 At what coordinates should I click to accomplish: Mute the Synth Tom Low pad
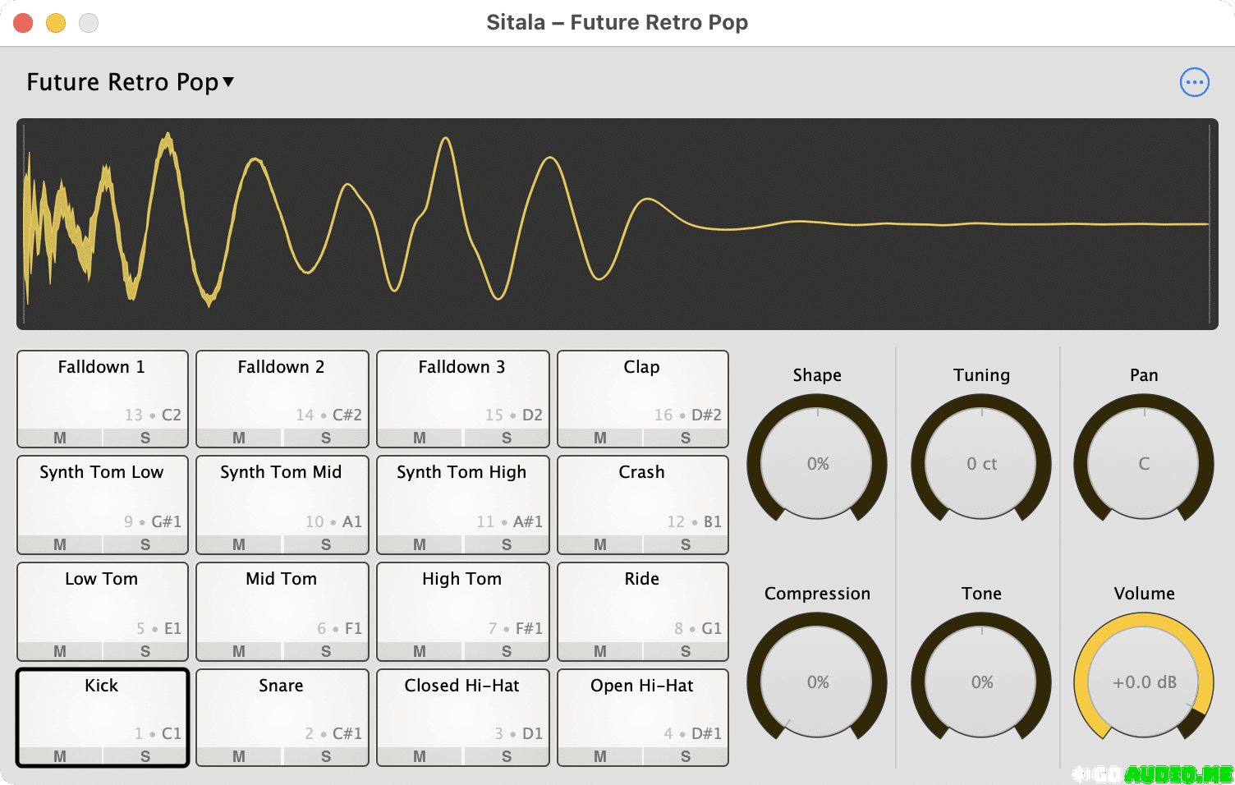[60, 544]
